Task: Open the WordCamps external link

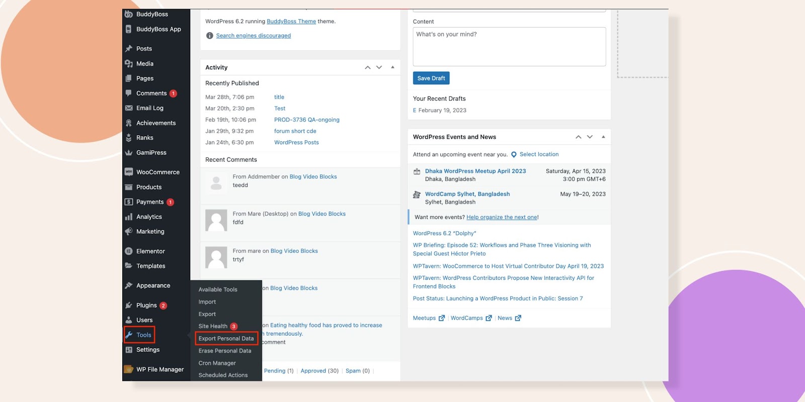Action: pyautogui.click(x=471, y=318)
